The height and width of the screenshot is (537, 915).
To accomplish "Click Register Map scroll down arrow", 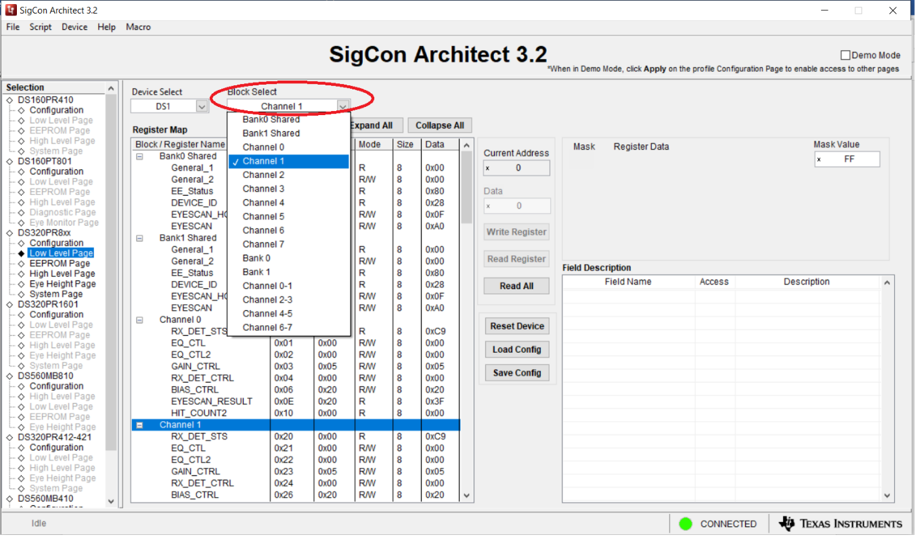I will (466, 496).
